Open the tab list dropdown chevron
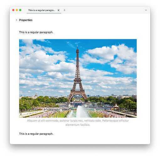 pyautogui.click(x=146, y=10)
